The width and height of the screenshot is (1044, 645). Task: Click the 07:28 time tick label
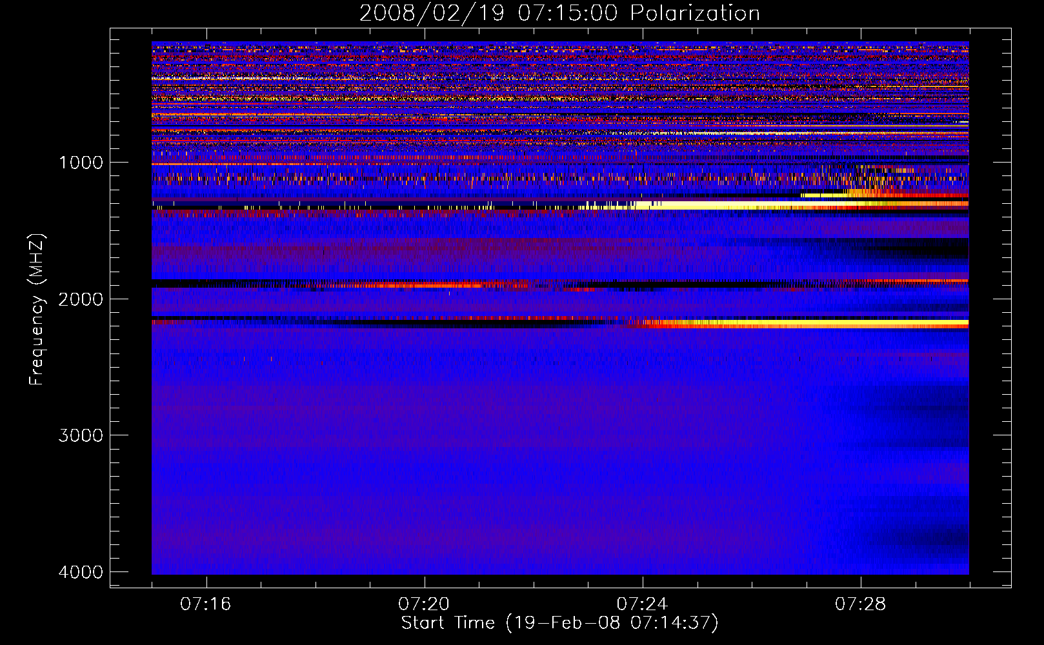point(861,604)
